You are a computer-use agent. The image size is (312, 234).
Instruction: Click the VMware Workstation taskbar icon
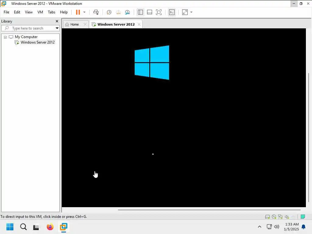coord(64,227)
